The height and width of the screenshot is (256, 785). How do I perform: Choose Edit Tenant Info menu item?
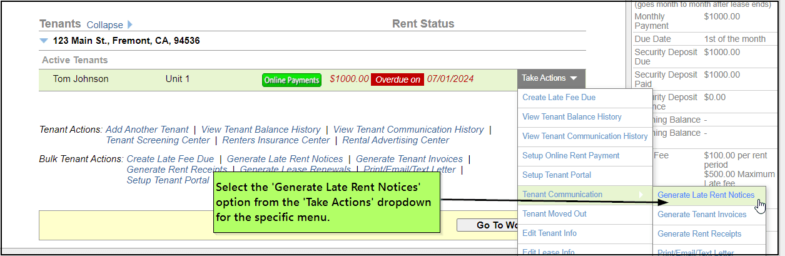[549, 233]
